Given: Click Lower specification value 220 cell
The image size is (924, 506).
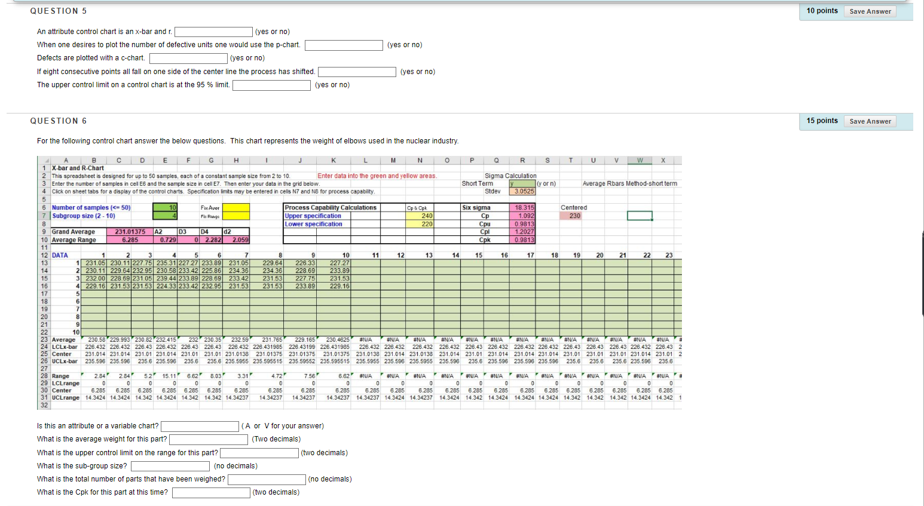Looking at the screenshot, I should [x=420, y=224].
